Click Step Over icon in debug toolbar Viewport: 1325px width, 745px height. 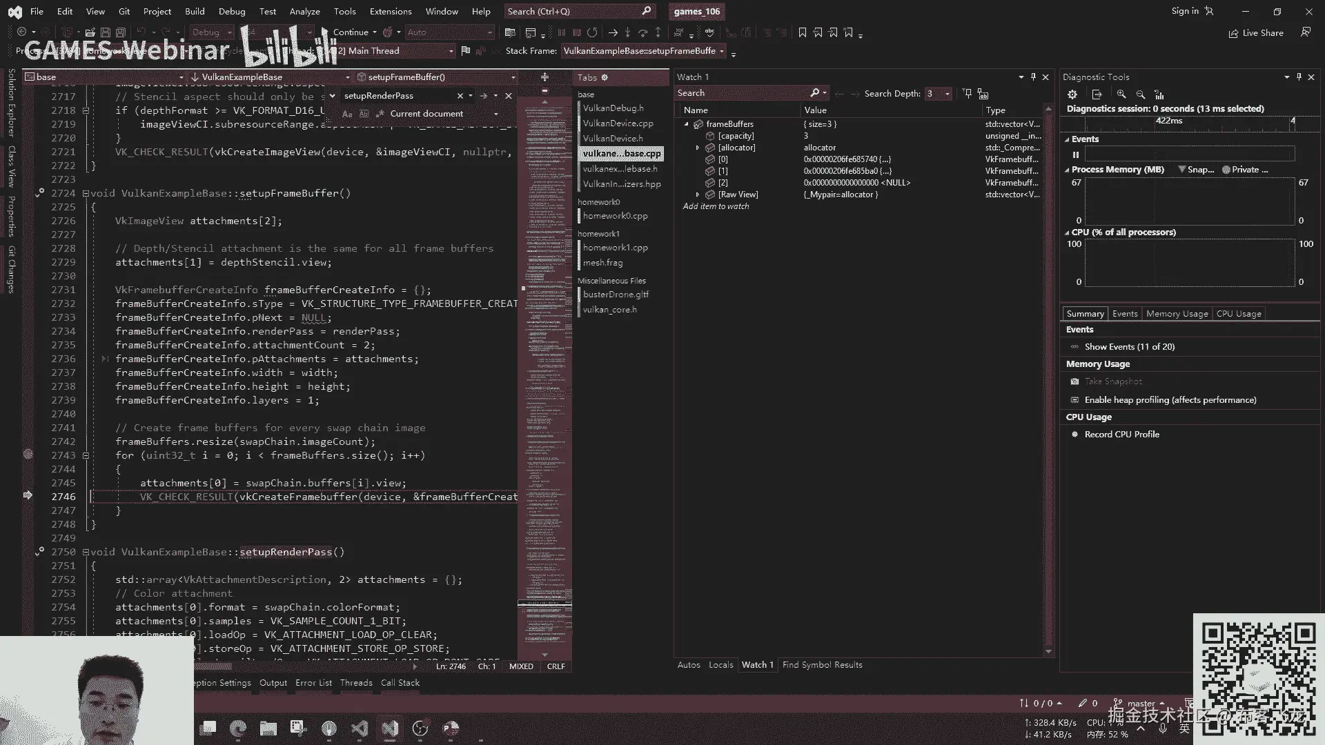(642, 32)
